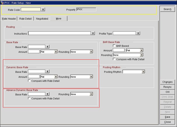177x127 pixels.
Task: Click the Profile Type lookup arrow icon
Action: coord(138,33)
